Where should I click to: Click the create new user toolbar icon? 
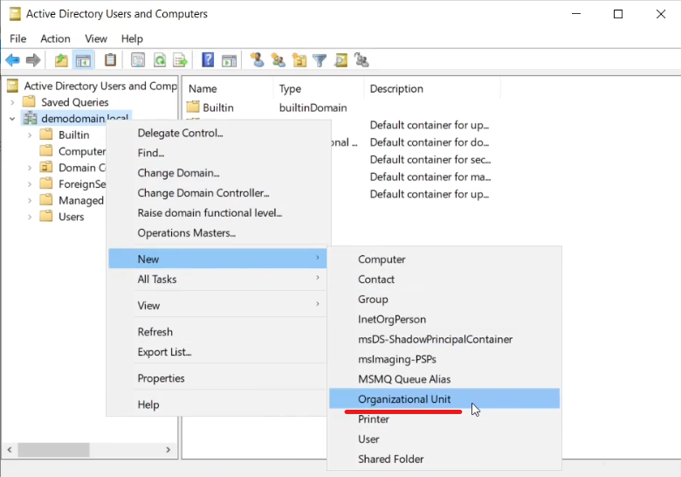(x=257, y=60)
